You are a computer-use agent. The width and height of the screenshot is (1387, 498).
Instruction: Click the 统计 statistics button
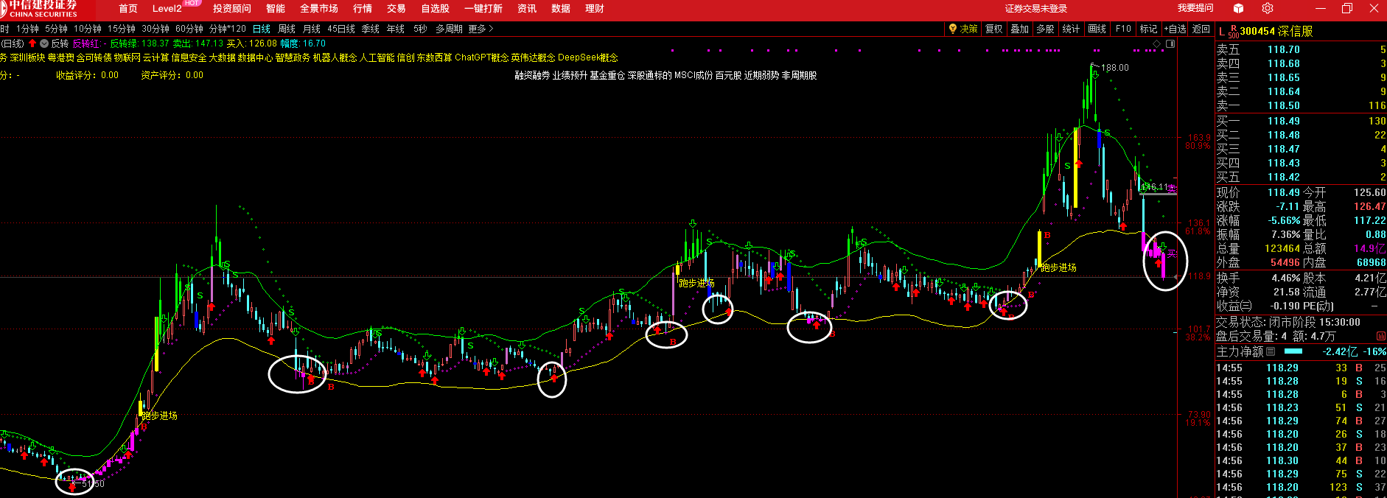point(1071,29)
